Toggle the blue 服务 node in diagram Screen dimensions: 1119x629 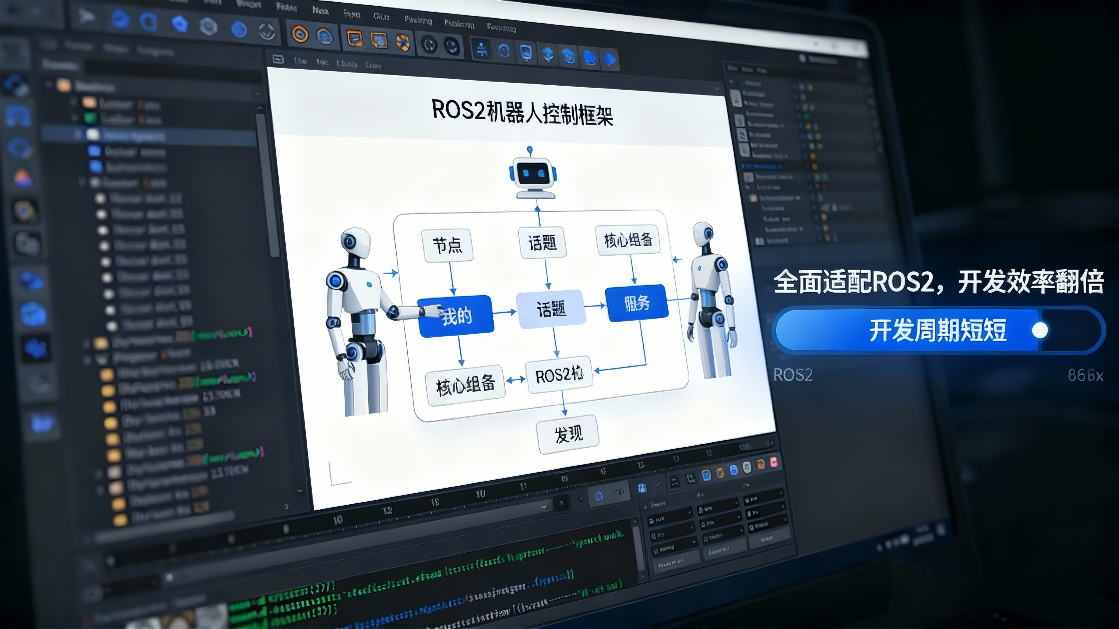637,303
